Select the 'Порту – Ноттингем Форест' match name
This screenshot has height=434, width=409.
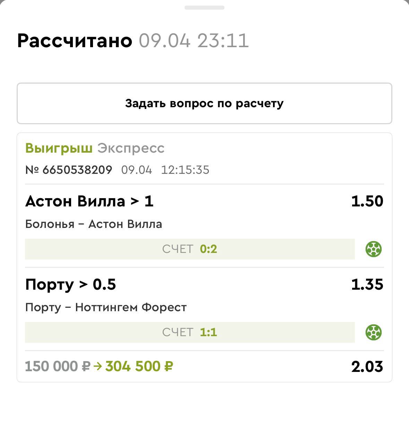click(x=106, y=307)
